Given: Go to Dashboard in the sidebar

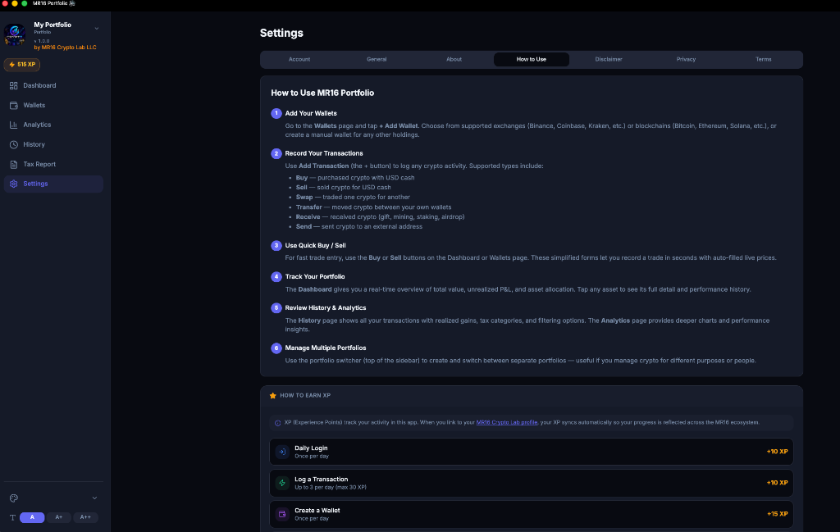Looking at the screenshot, I should point(53,85).
